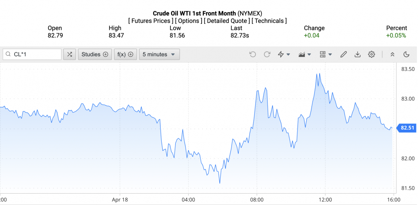418x205 pixels.
Task: Open chart settings gear
Action: (x=372, y=54)
